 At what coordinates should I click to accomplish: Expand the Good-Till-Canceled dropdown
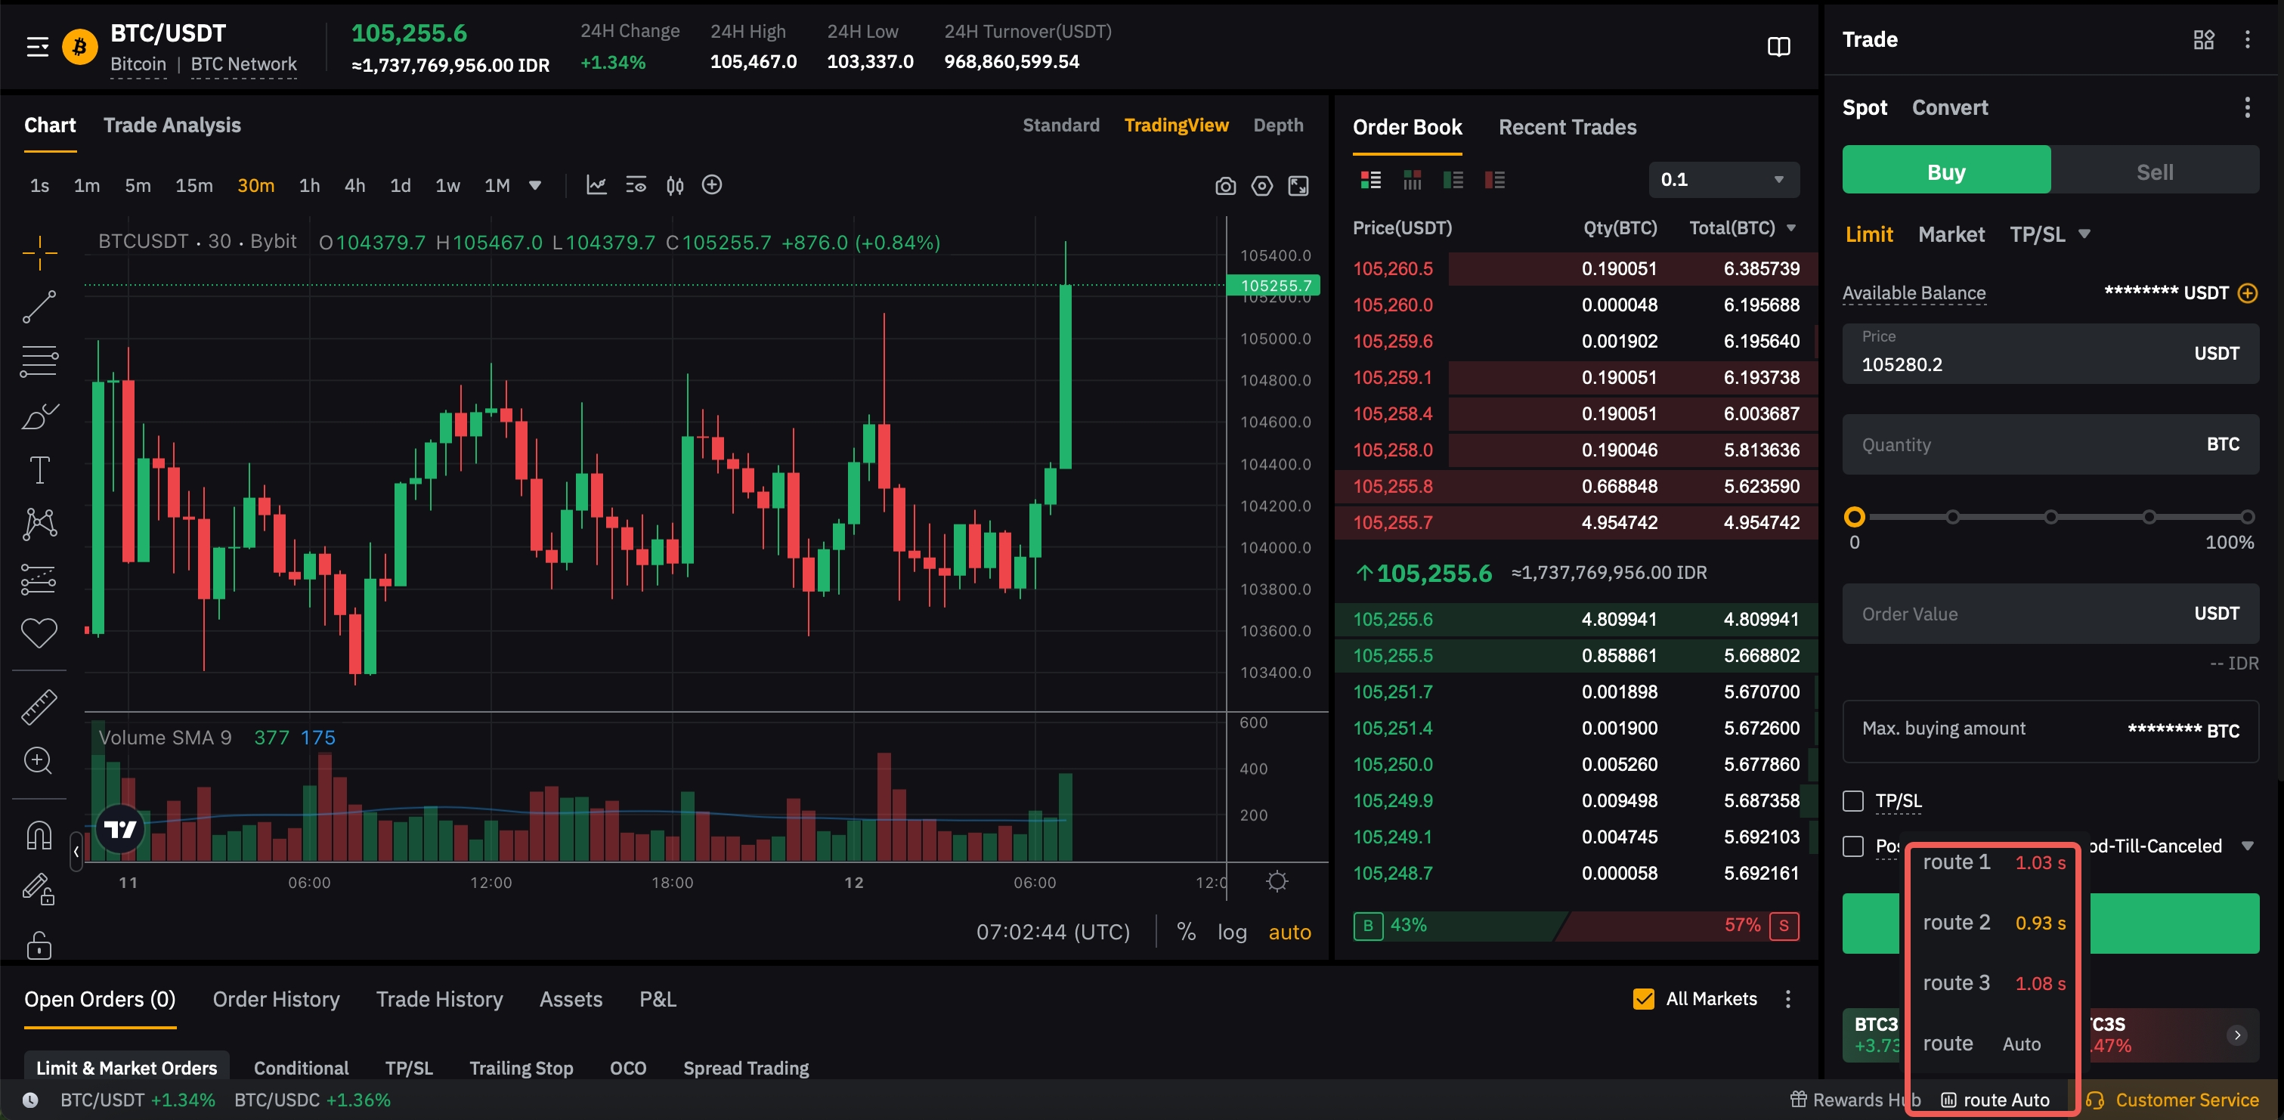pyautogui.click(x=2247, y=846)
